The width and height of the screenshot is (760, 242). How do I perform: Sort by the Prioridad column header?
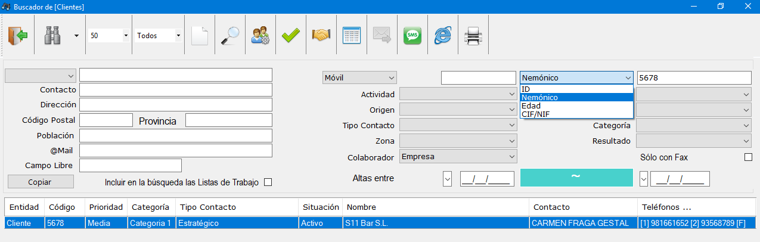click(x=106, y=207)
